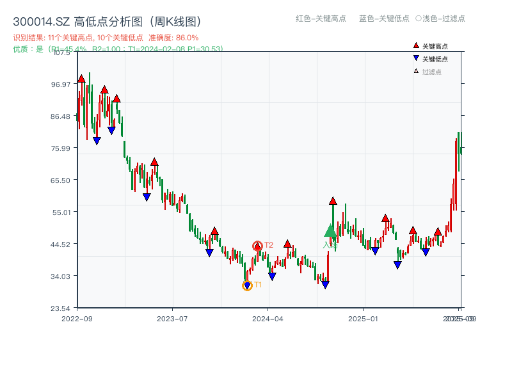Image resolution: width=512 pixels, height=384 pixels.
Task: Click the x-axis label 2022-09
Action: [77, 319]
